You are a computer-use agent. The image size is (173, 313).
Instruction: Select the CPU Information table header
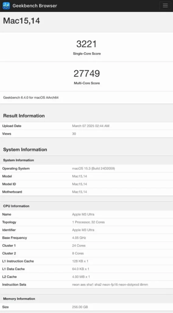pyautogui.click(x=16, y=206)
